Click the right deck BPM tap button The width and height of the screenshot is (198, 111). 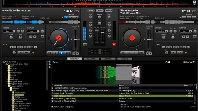click(x=194, y=11)
